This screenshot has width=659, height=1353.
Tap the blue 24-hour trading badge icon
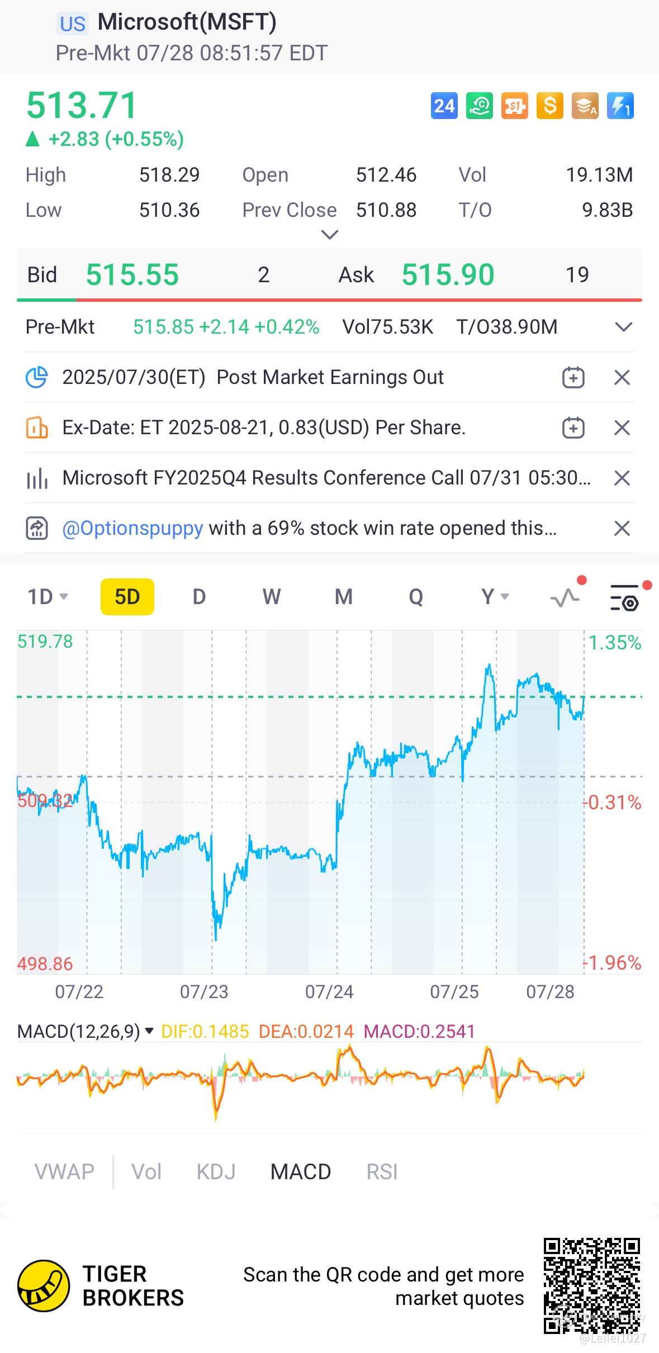coord(444,106)
